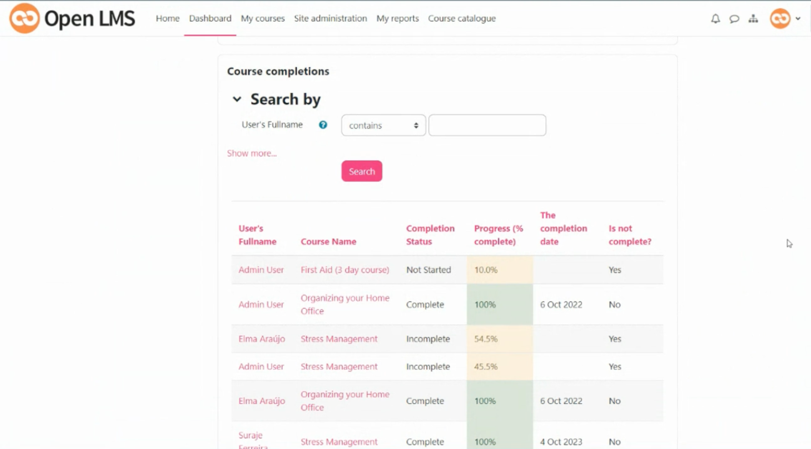Open Admin User's Organizing your Home Office course
The width and height of the screenshot is (811, 449).
click(x=345, y=304)
